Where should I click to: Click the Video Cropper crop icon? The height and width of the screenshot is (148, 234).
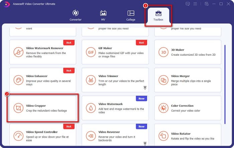pos(18,108)
